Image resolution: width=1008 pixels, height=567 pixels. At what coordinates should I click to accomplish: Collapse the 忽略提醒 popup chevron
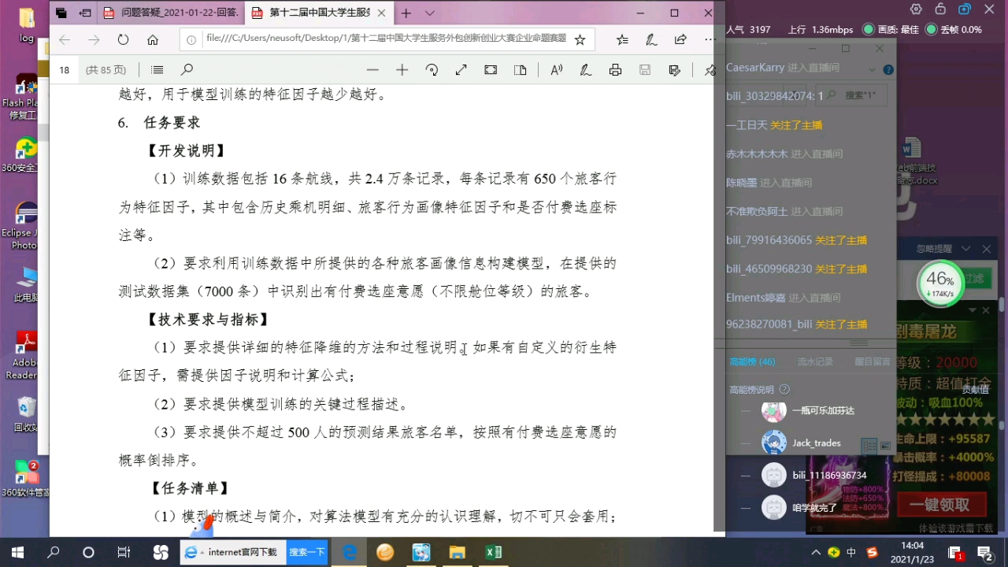pos(965,249)
